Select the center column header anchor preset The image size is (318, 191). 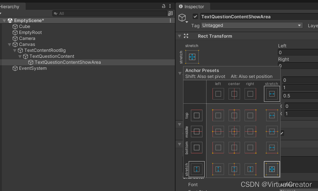click(234, 94)
